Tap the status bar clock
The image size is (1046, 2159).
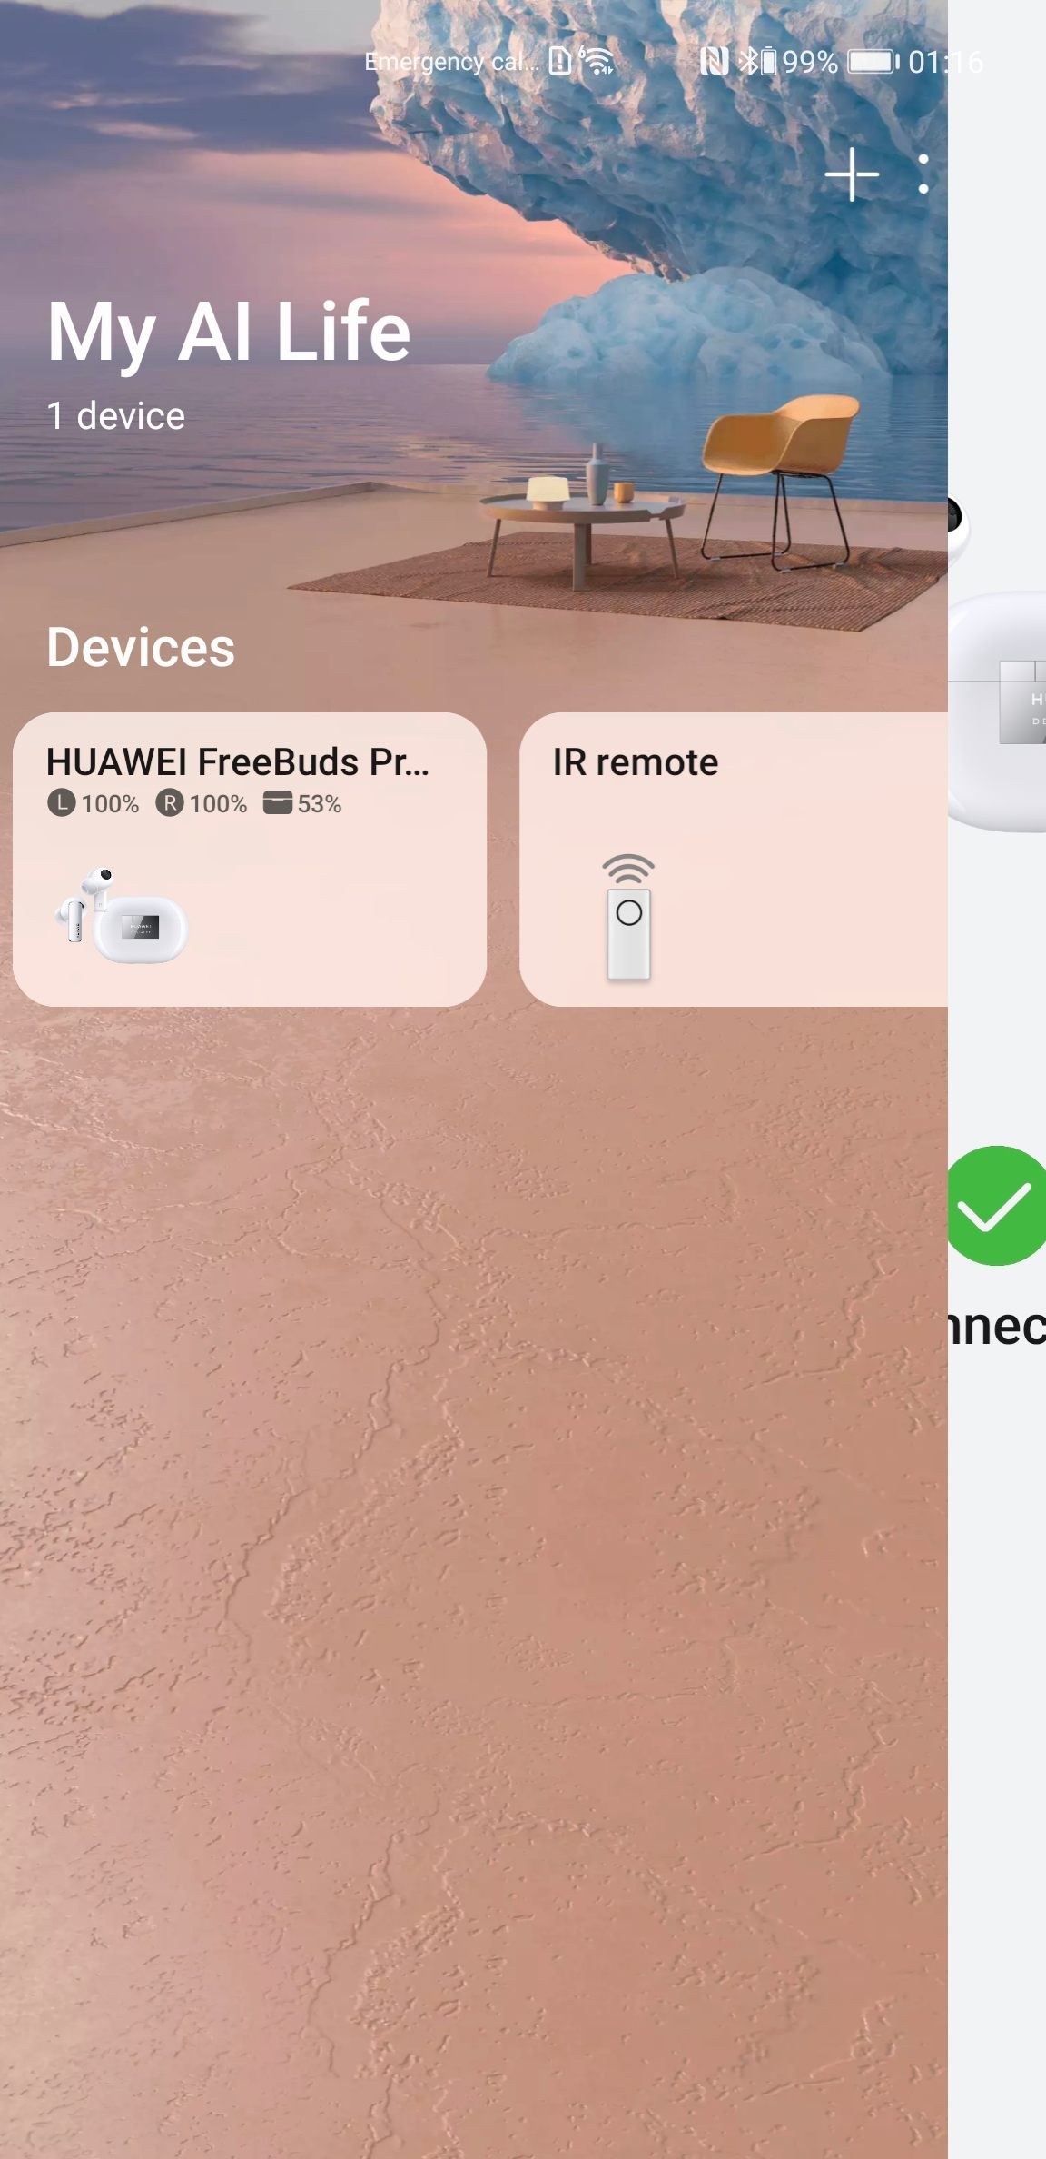pyautogui.click(x=945, y=62)
